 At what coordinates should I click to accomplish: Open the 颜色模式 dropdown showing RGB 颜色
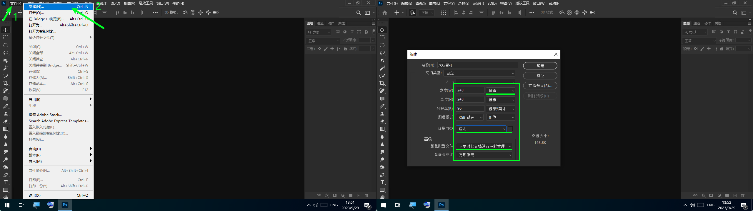pos(470,117)
